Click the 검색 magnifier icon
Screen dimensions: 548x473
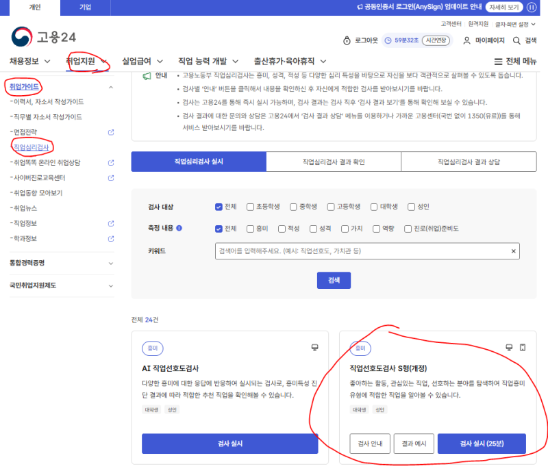[516, 40]
